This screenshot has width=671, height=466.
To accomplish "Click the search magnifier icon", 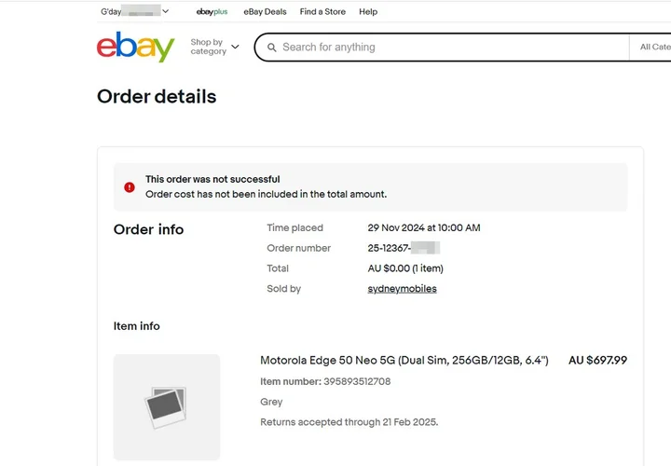I will coord(271,48).
